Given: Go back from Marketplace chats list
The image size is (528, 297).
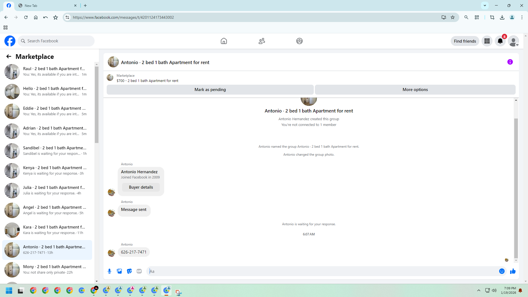Looking at the screenshot, I should pyautogui.click(x=9, y=57).
